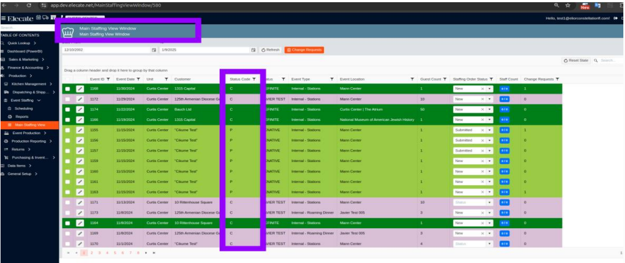Select checkbox for event 1166

coord(68,120)
